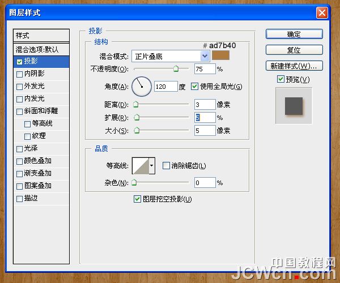Click the 杂色 slider handle
This screenshot has height=283, width=340.
pos(134,182)
